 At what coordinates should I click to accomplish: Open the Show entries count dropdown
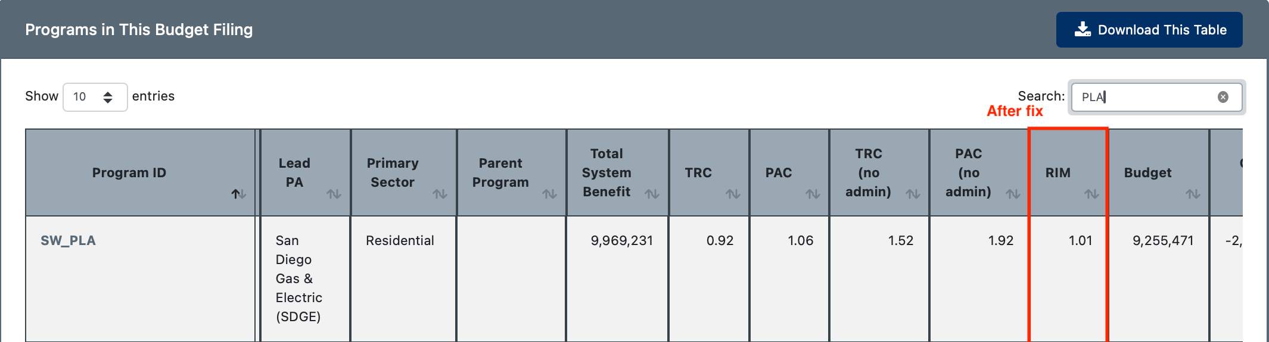click(x=95, y=97)
